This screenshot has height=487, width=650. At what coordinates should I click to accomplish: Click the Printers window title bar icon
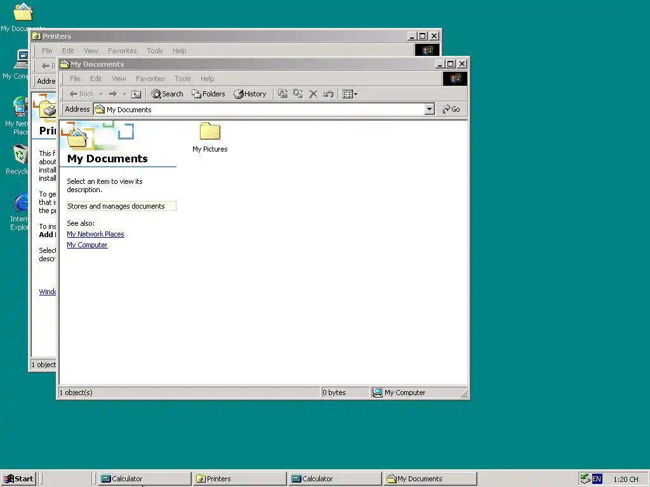click(36, 36)
